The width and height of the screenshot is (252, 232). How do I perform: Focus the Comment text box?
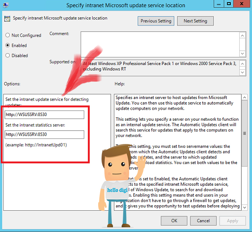tap(160, 44)
